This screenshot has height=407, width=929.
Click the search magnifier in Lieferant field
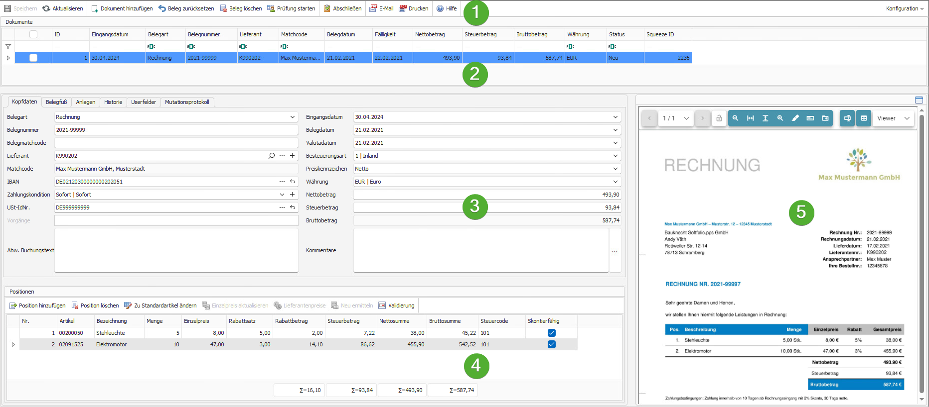point(272,156)
